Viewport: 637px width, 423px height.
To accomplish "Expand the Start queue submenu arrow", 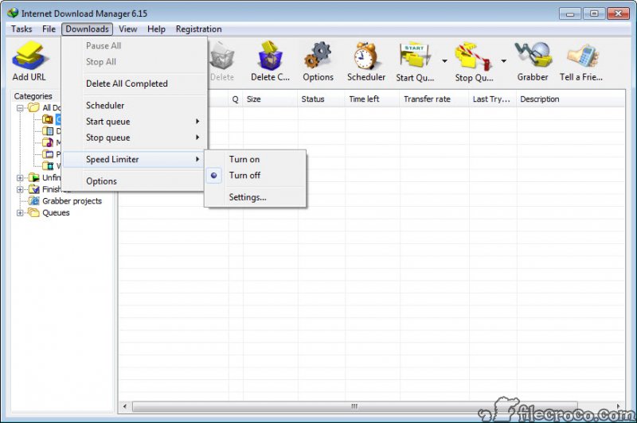I will pyautogui.click(x=197, y=122).
